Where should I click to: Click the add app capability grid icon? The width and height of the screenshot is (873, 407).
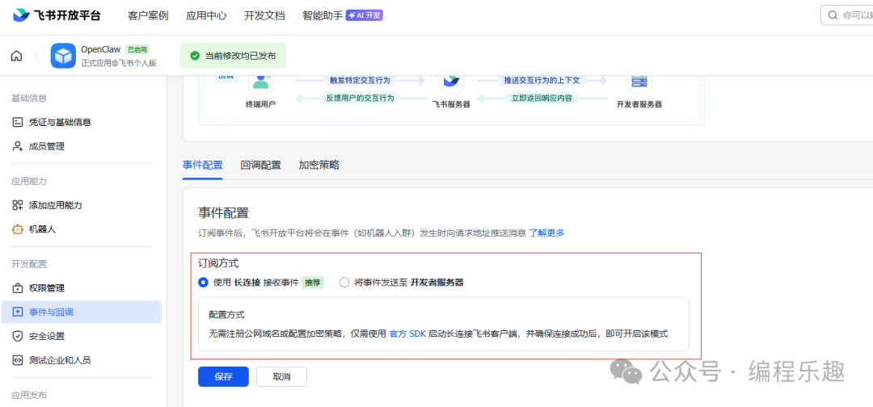click(17, 205)
